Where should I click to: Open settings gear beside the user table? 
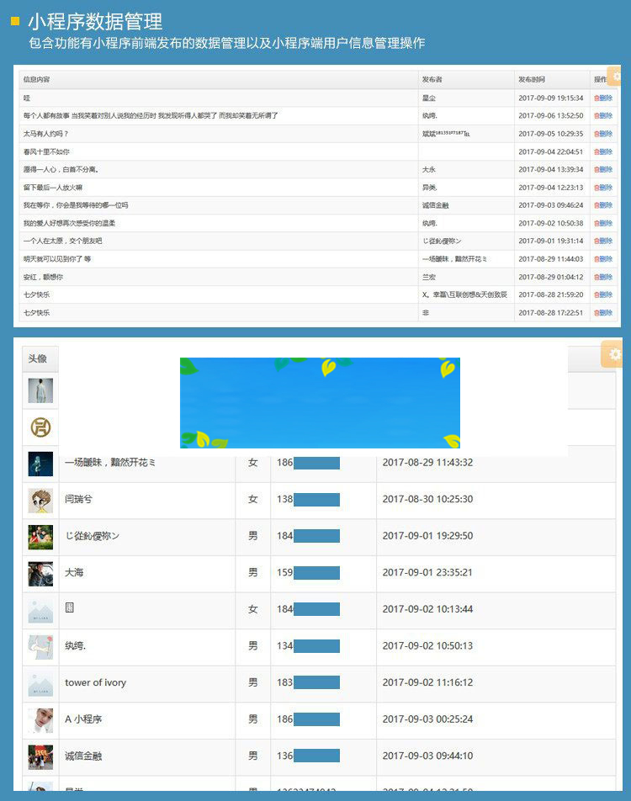[614, 354]
